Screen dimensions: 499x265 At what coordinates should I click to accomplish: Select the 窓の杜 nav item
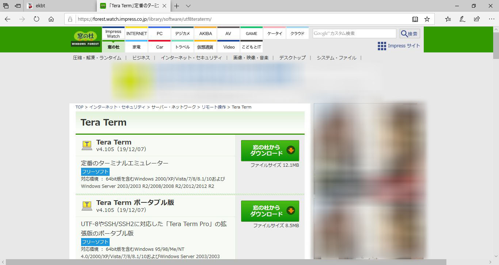[113, 47]
